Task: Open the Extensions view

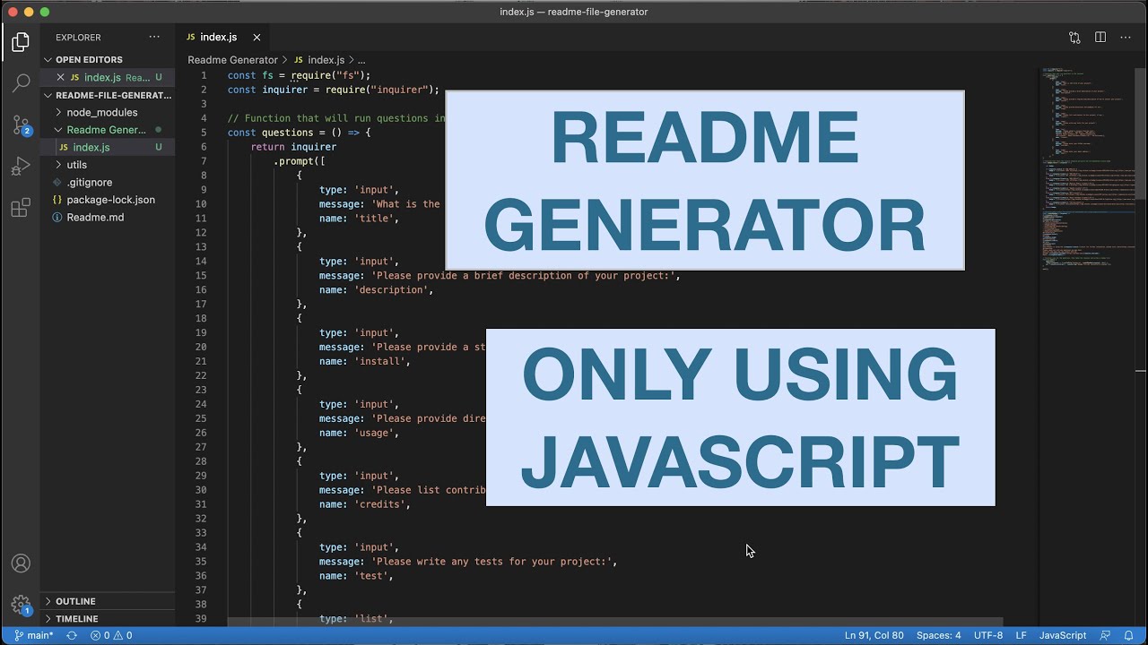Action: pos(21,209)
